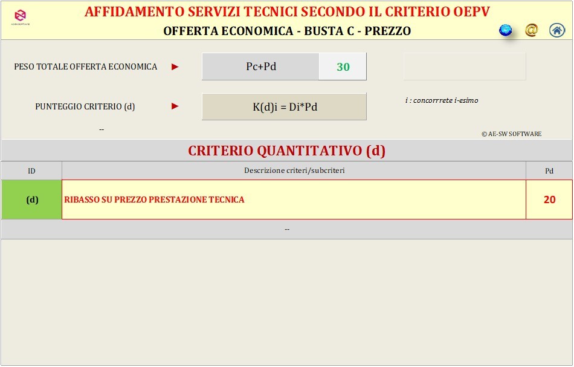Image resolution: width=574 pixels, height=367 pixels.
Task: Click the AE-SW SOFTWARE copyright text
Action: [x=511, y=134]
